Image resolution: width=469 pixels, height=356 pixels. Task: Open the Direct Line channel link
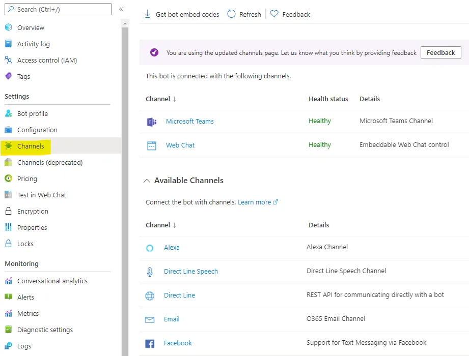(x=179, y=295)
